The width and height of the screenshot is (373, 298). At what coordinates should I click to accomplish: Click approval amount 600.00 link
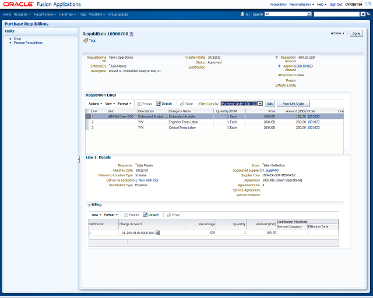click(x=301, y=66)
